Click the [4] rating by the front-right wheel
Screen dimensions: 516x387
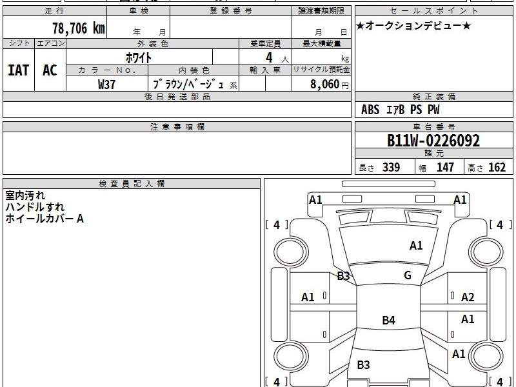coord(501,225)
